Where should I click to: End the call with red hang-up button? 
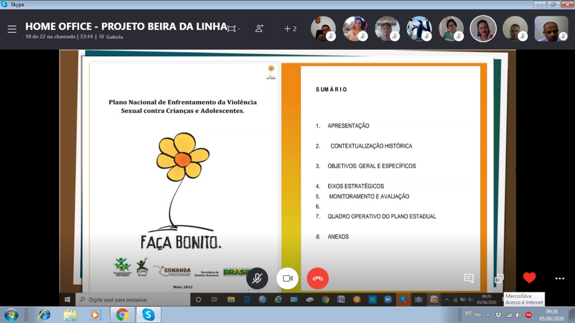318,279
